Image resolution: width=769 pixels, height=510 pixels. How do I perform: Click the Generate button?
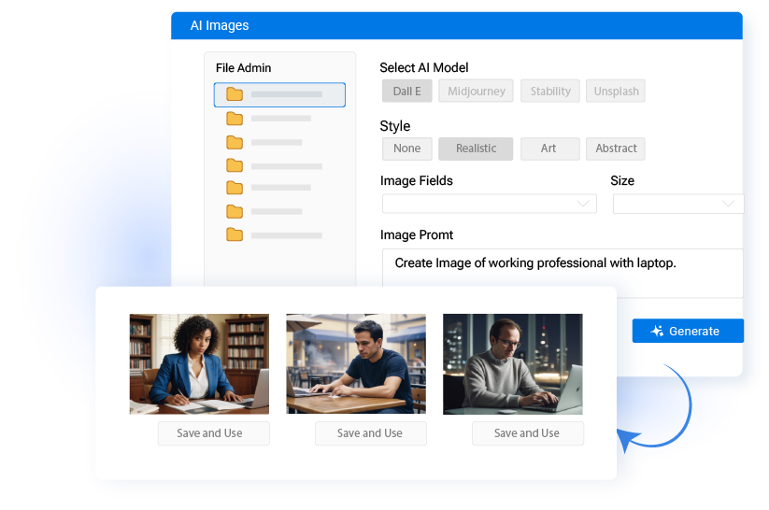[688, 331]
